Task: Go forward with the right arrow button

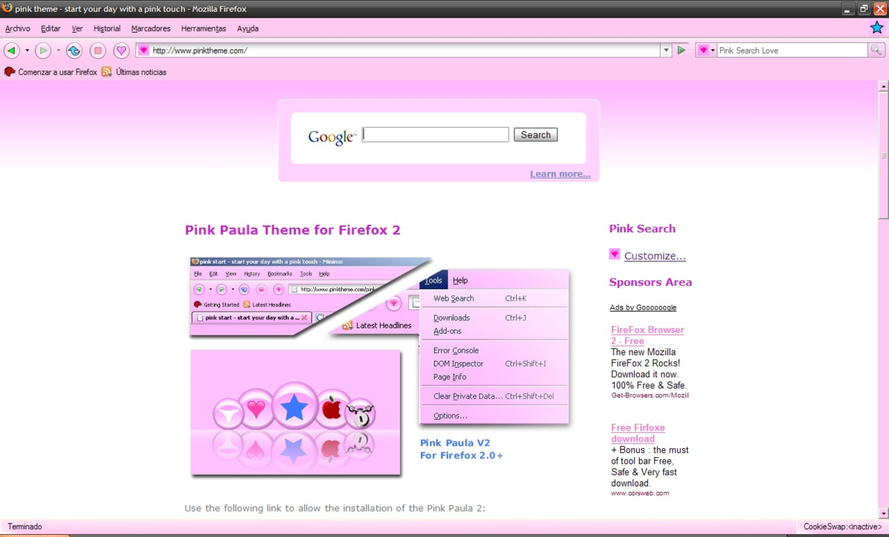Action: (x=43, y=50)
